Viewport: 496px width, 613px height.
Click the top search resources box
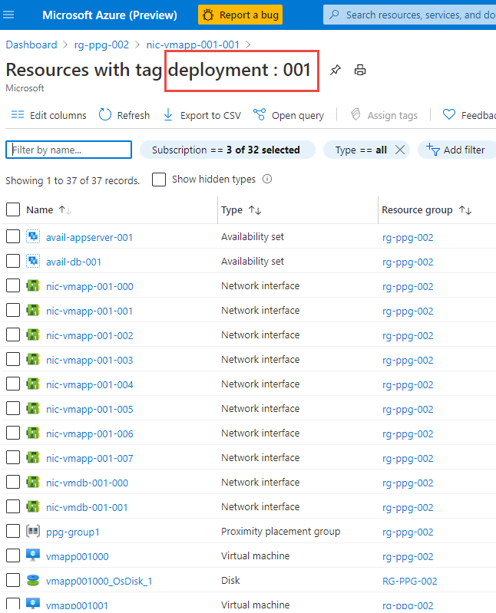coord(409,15)
